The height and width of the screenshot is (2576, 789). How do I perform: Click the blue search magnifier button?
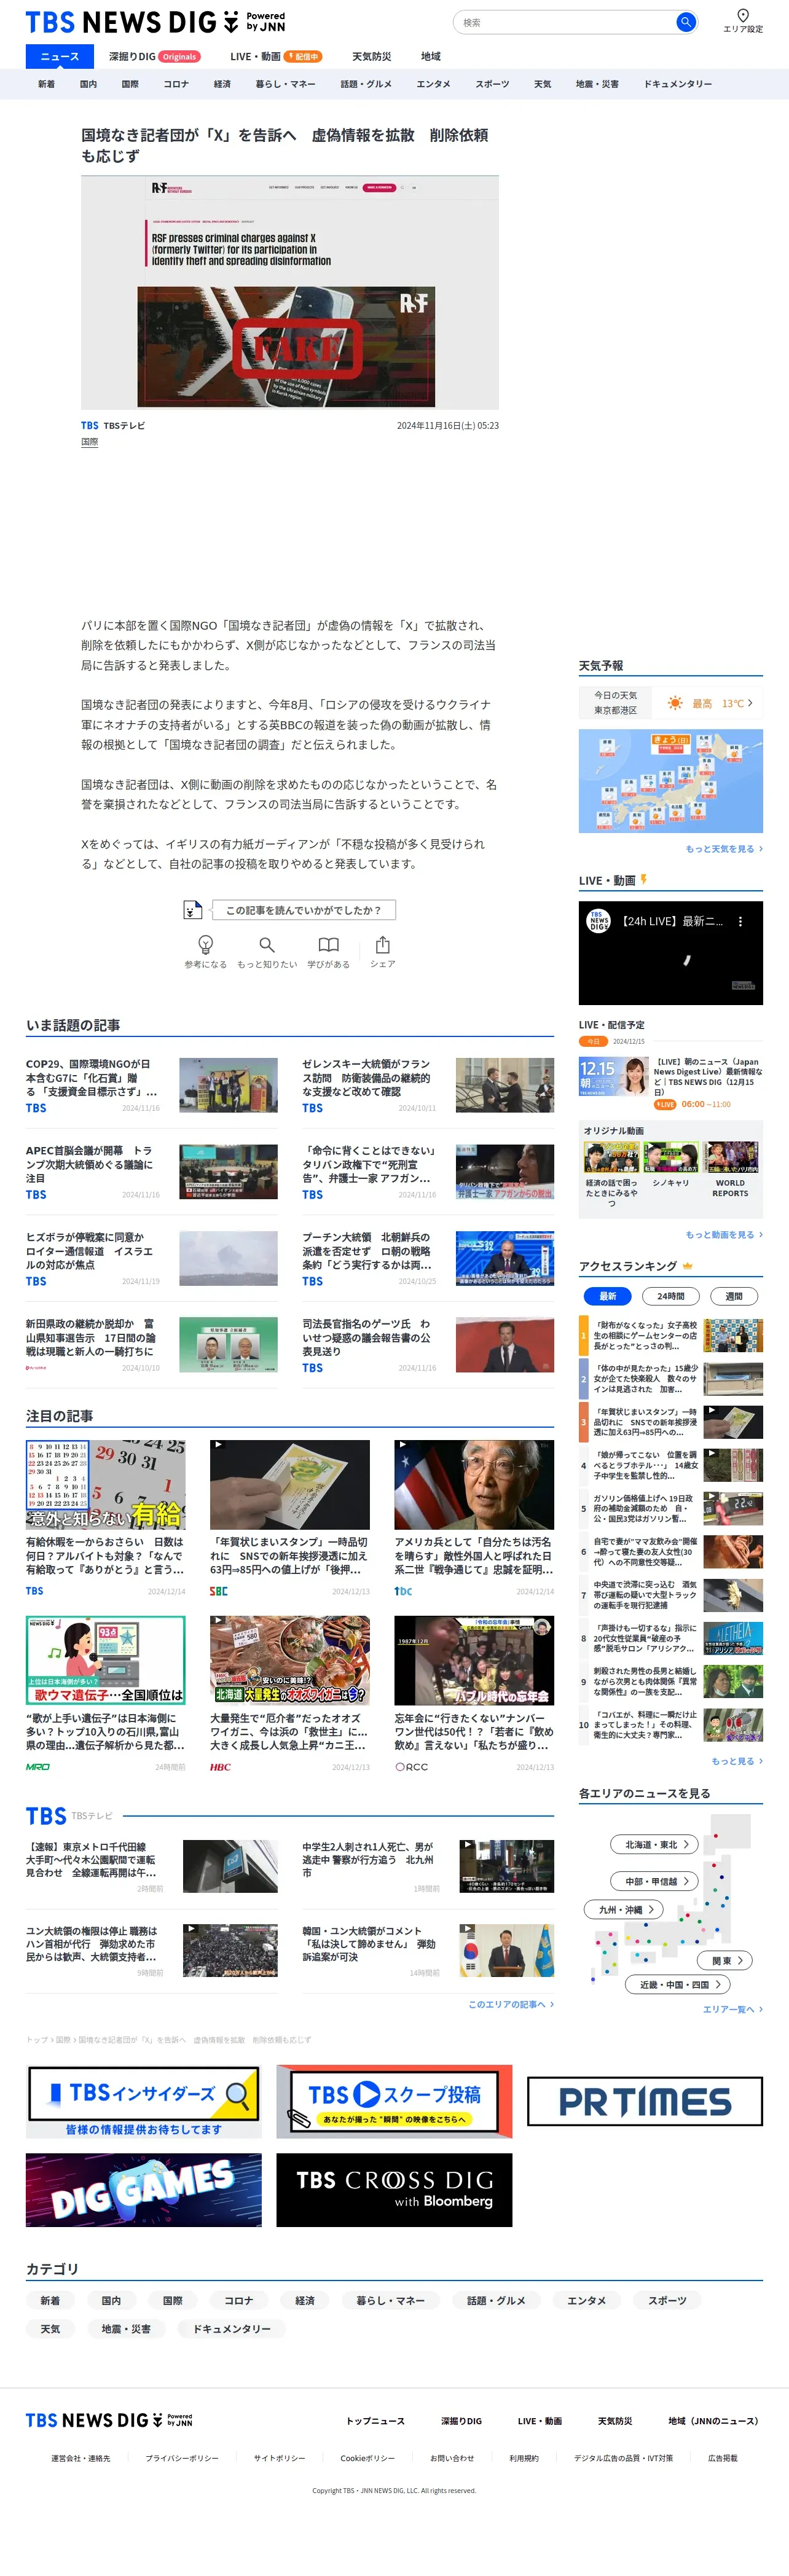685,22
